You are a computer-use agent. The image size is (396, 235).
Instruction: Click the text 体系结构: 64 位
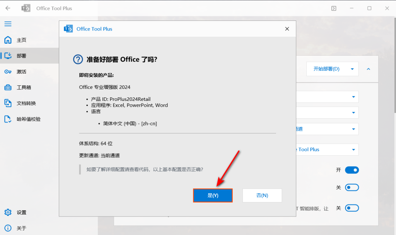pos(96,143)
